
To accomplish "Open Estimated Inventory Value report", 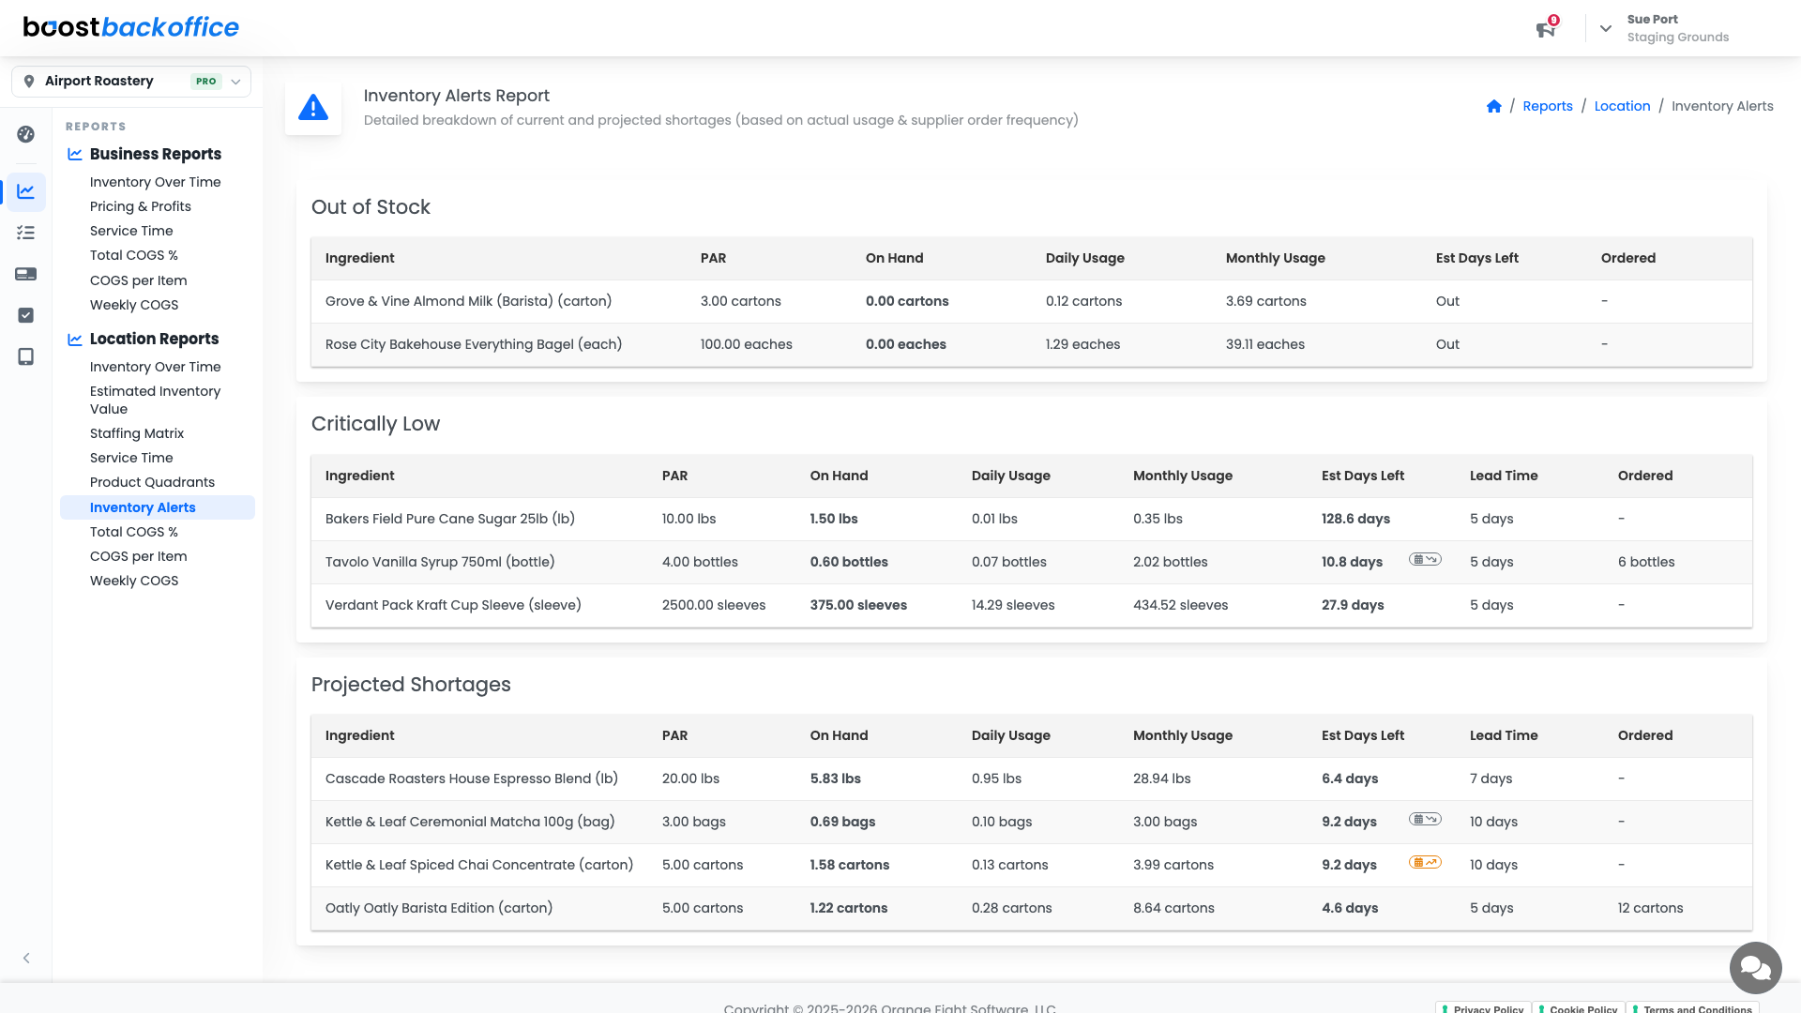I will [x=156, y=400].
